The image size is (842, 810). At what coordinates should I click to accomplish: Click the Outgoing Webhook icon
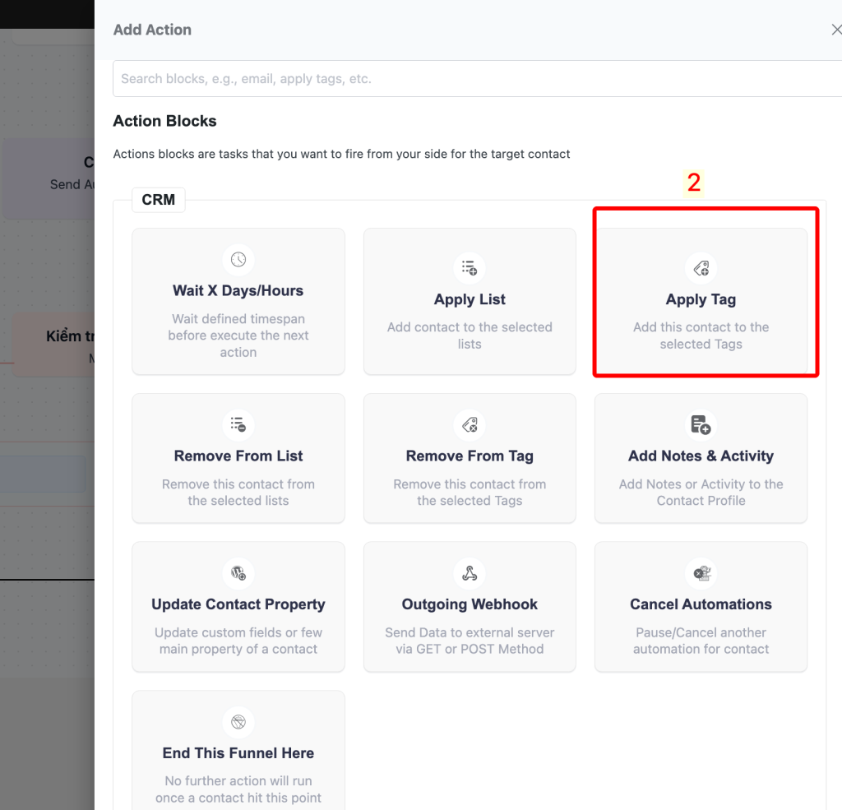[x=470, y=573]
